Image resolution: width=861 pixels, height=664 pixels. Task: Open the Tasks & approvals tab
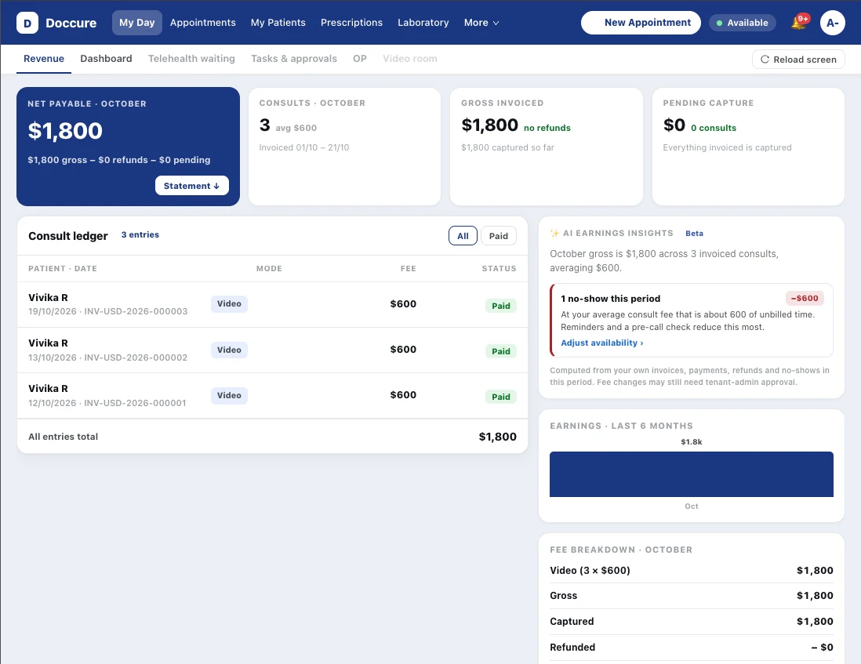click(294, 59)
